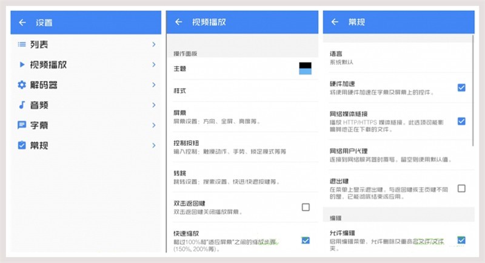485x263 pixels.
Task: Click the 列表 list icon
Action: [22, 44]
